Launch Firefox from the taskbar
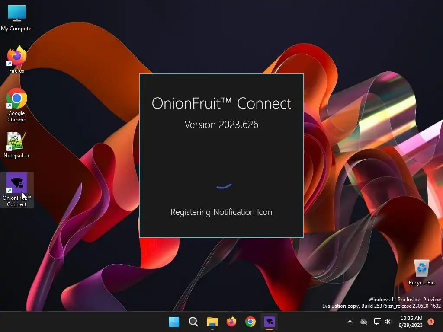Screen dimensions: 443x332 (231, 322)
